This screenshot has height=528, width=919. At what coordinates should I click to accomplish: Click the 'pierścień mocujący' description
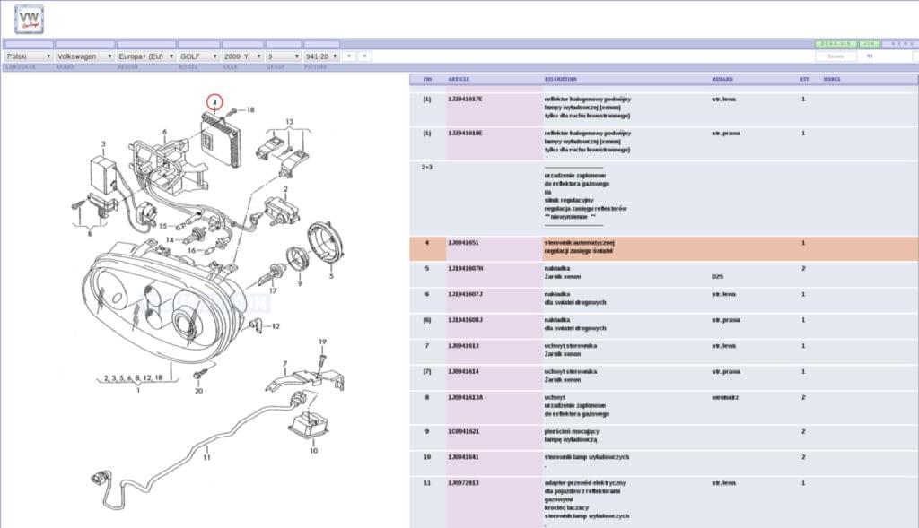(572, 431)
